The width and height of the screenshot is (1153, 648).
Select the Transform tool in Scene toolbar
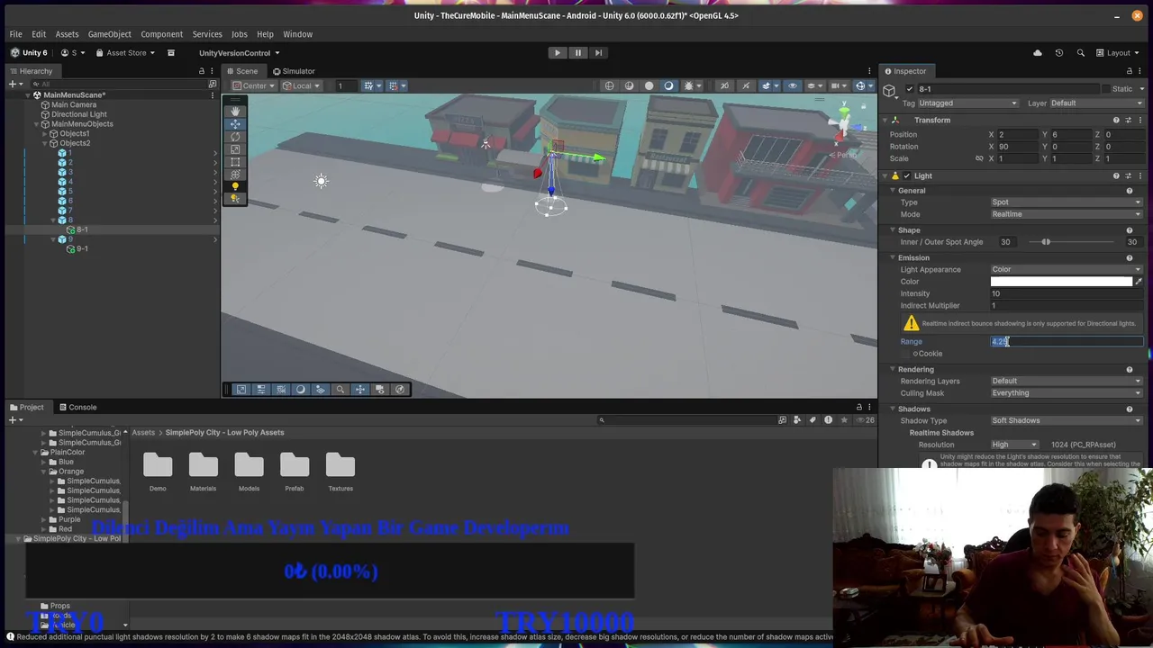235,175
